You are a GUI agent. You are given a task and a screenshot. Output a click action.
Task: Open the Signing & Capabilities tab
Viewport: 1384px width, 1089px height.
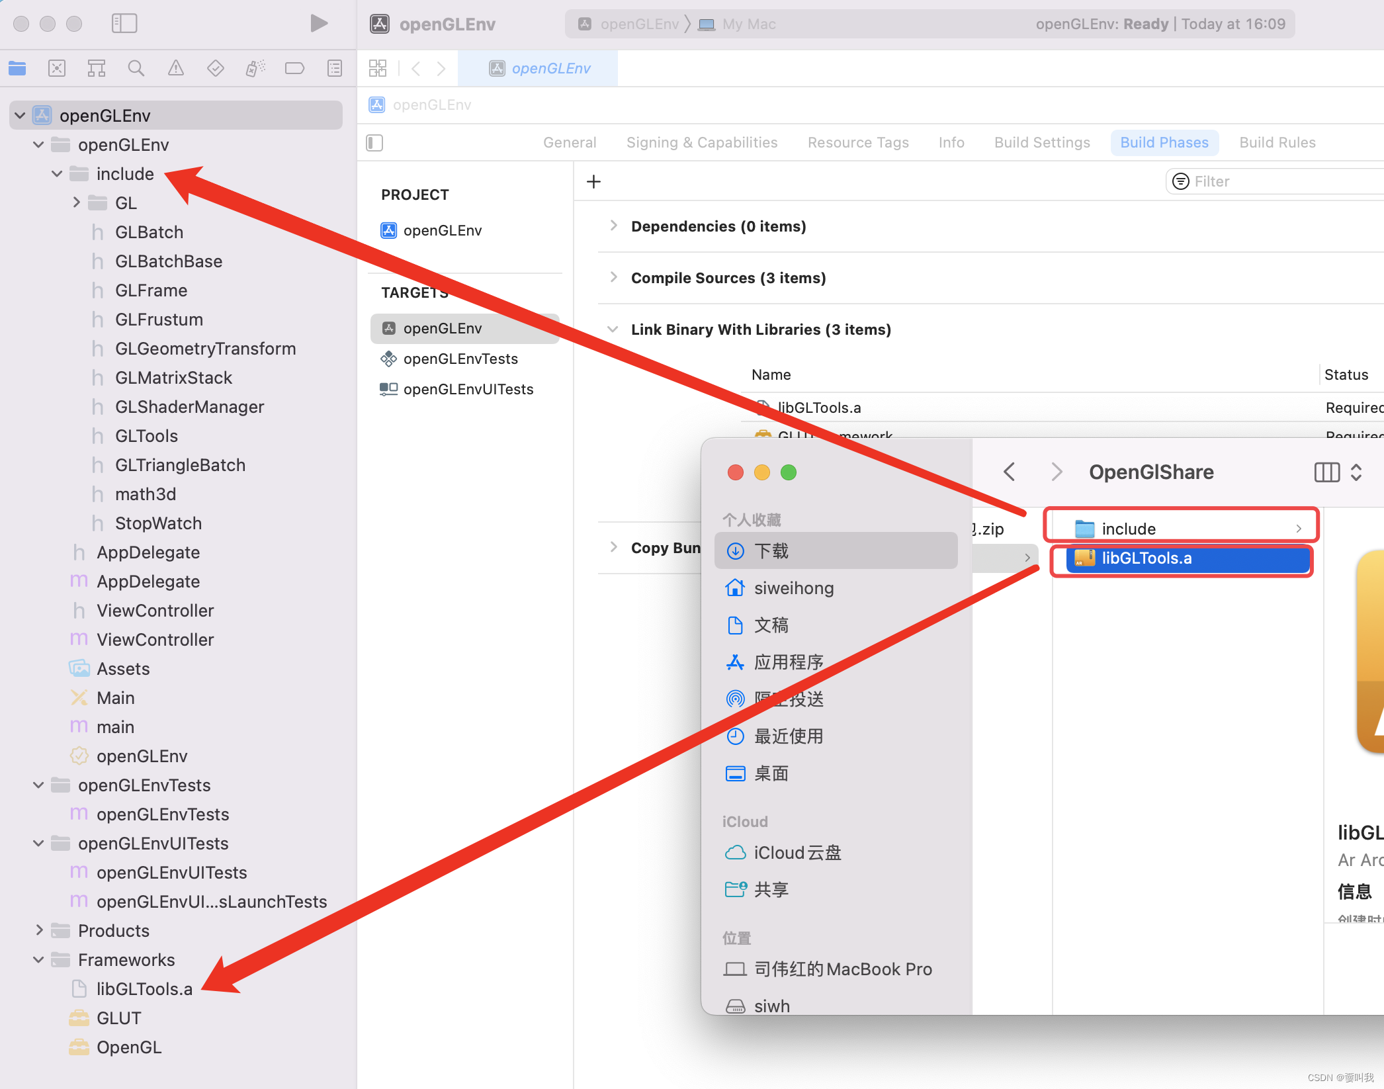[x=701, y=143]
